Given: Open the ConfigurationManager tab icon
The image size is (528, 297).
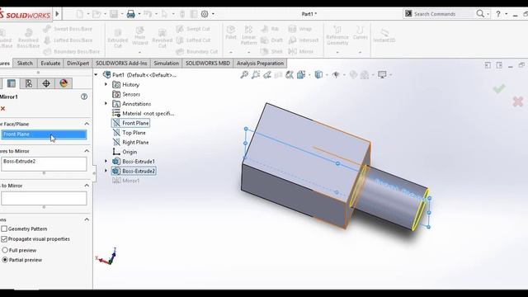Looking at the screenshot, I should coord(29,83).
